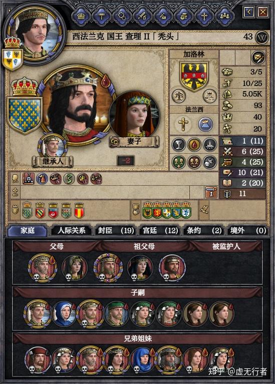Viewport: 275px width, 384px height.
Task: Open the 封臣 (19) tab
Action: pos(115,230)
